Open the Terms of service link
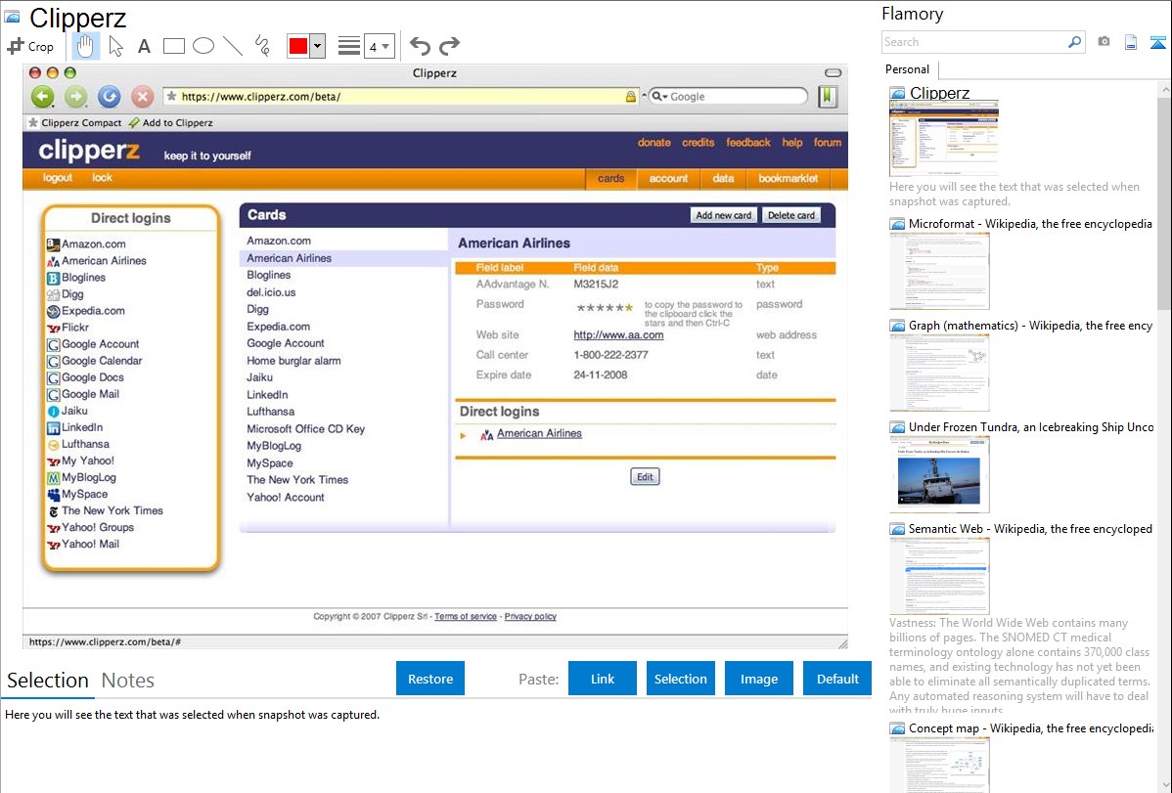1172x793 pixels. coord(466,617)
